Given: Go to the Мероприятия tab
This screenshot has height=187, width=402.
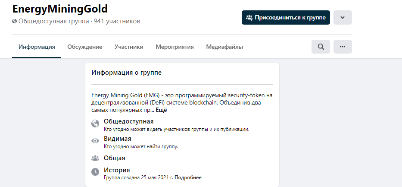Looking at the screenshot, I should pyautogui.click(x=175, y=47).
